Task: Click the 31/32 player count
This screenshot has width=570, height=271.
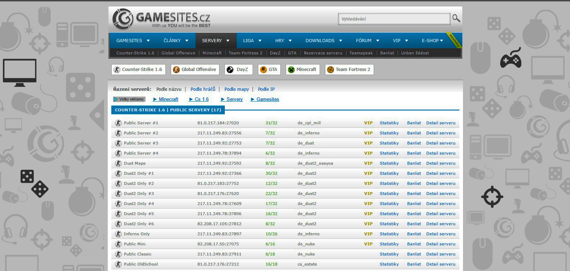Action: pyautogui.click(x=271, y=123)
